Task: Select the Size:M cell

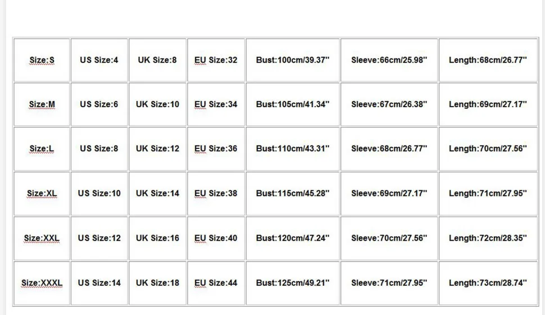Action: point(42,104)
